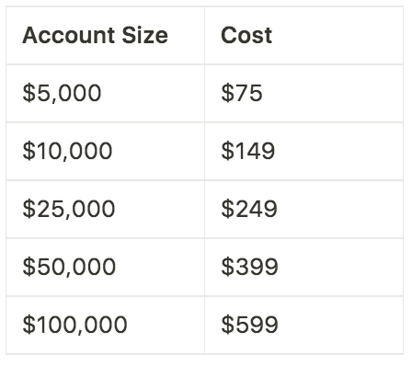Image resolution: width=412 pixels, height=366 pixels.
Task: Click the dollar sign in $100,000
Action: (29, 325)
